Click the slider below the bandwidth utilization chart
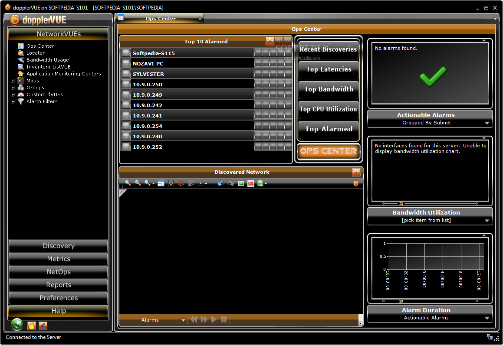This screenshot has width=503, height=345. coord(430,203)
